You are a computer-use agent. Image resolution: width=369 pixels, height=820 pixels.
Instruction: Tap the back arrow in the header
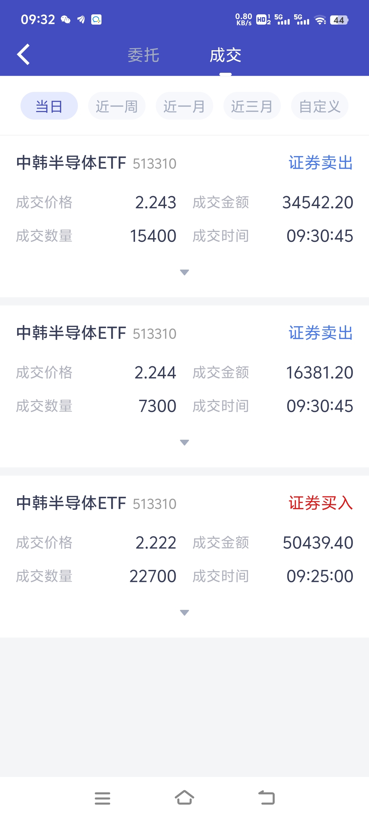pyautogui.click(x=23, y=54)
